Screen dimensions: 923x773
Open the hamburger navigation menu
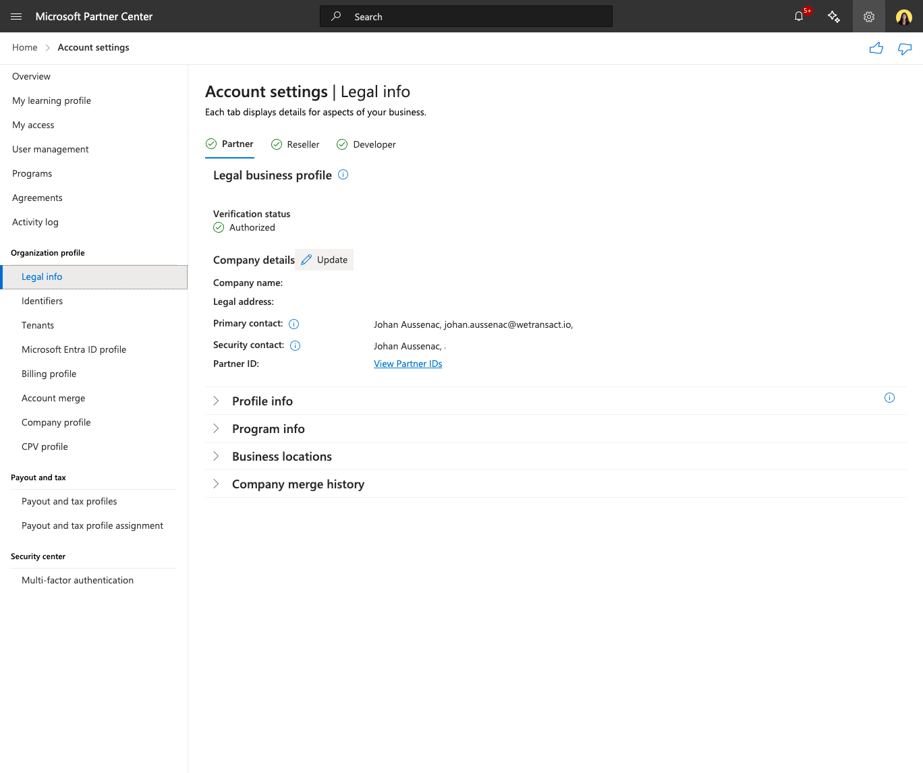coord(16,16)
